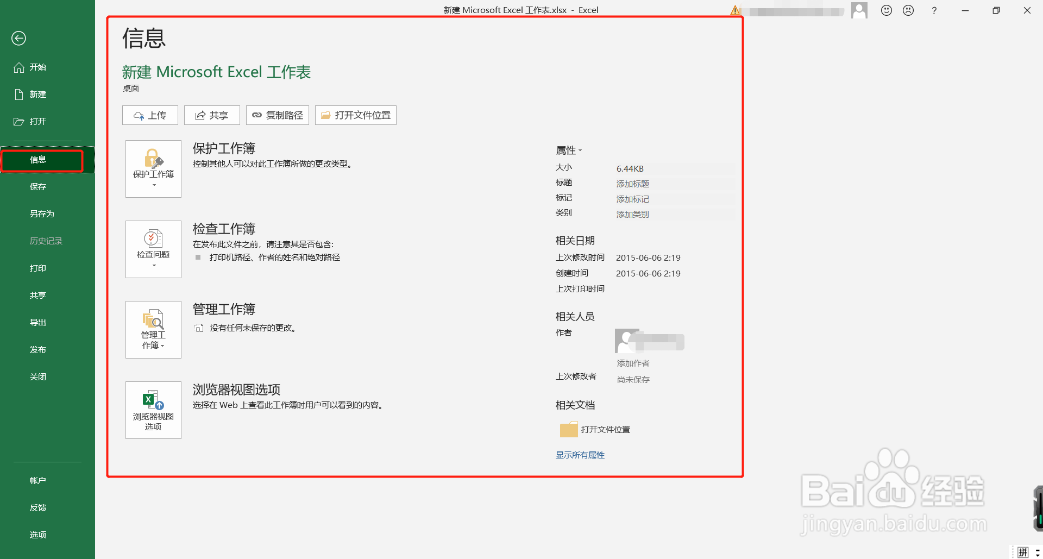Click the 浏览器视图选项 heading text
Image resolution: width=1043 pixels, height=559 pixels.
(x=236, y=390)
